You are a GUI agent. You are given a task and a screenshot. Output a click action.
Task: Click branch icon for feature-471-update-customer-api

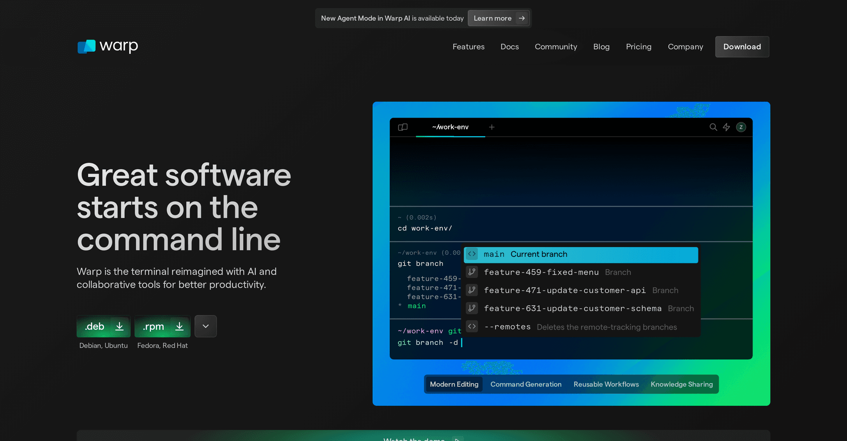(472, 290)
